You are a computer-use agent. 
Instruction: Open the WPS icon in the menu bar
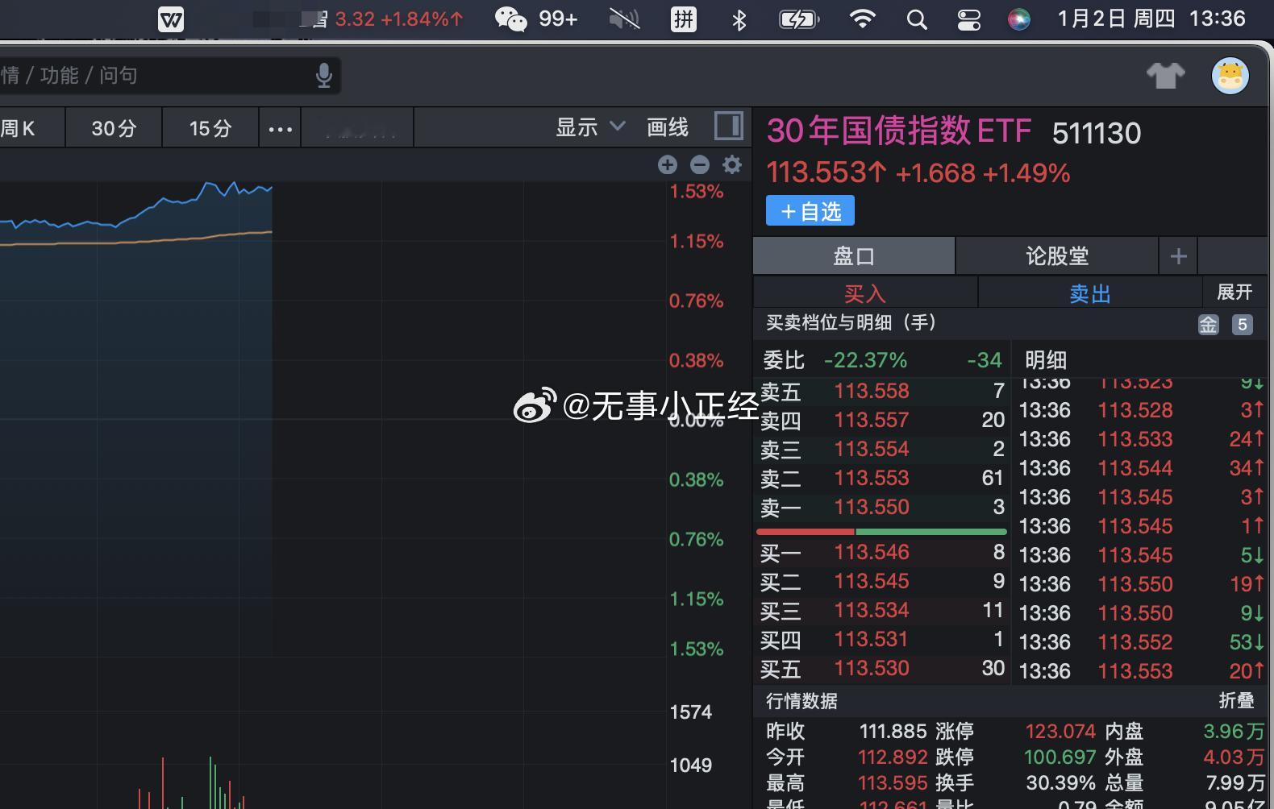[x=171, y=19]
